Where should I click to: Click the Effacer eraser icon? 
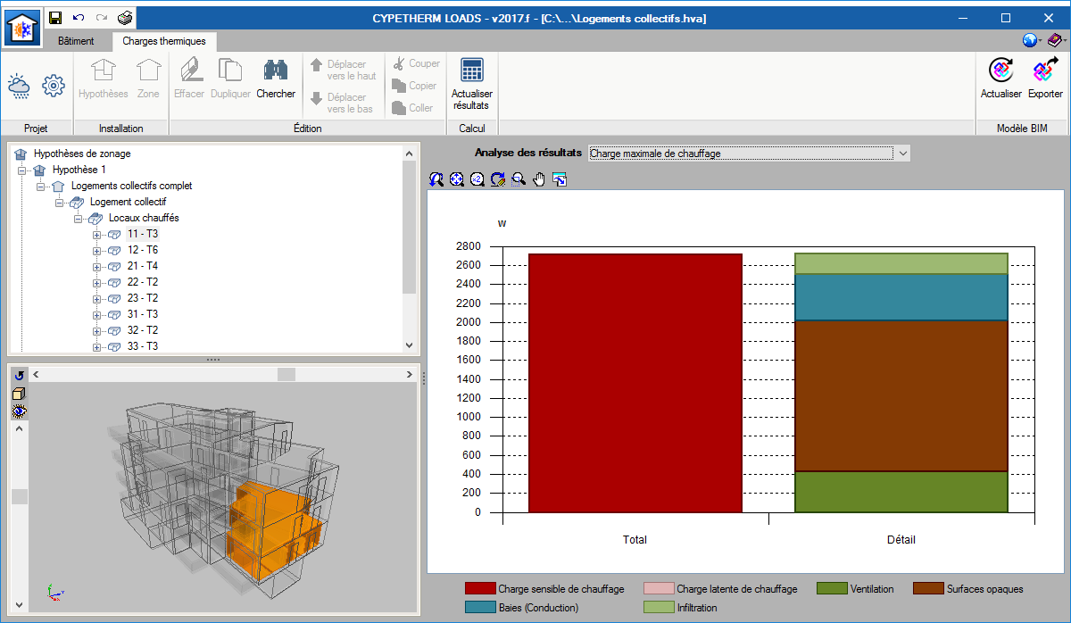189,79
